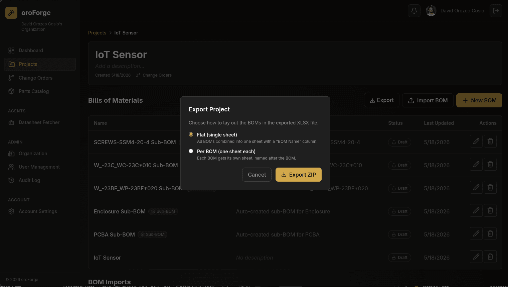This screenshot has height=287, width=508.
Task: Open Account Settings in sidebar
Action: pos(40,211)
